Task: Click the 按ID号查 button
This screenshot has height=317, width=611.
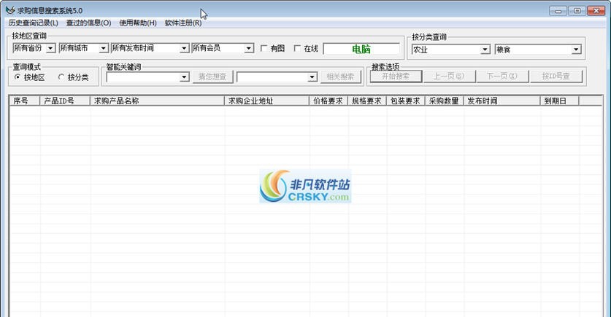Action: (556, 77)
